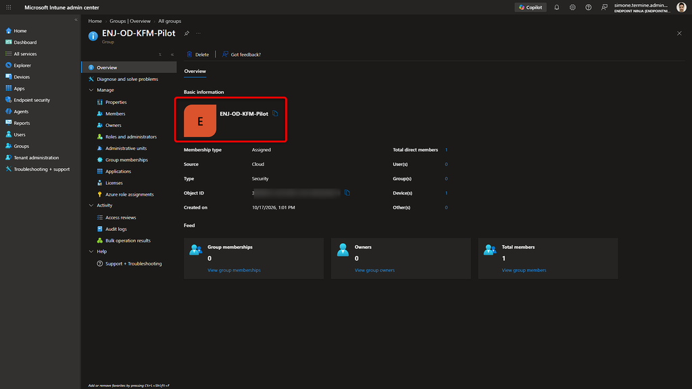Open the notifications bell icon
This screenshot has width=692, height=389.
click(x=557, y=7)
